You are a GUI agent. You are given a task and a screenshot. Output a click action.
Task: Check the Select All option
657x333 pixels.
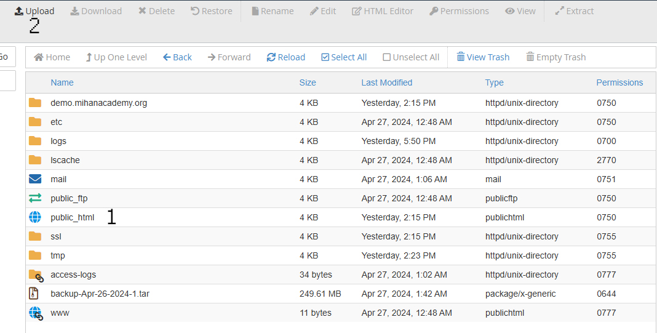coord(344,57)
